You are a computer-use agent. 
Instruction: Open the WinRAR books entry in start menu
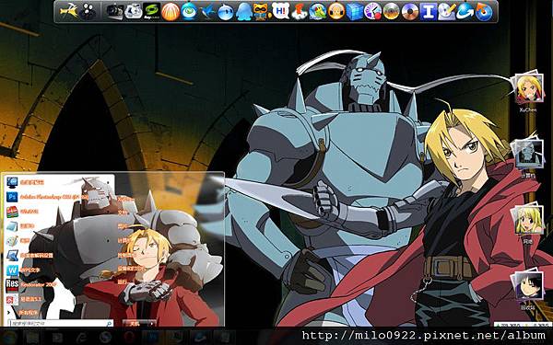pyautogui.click(x=23, y=212)
